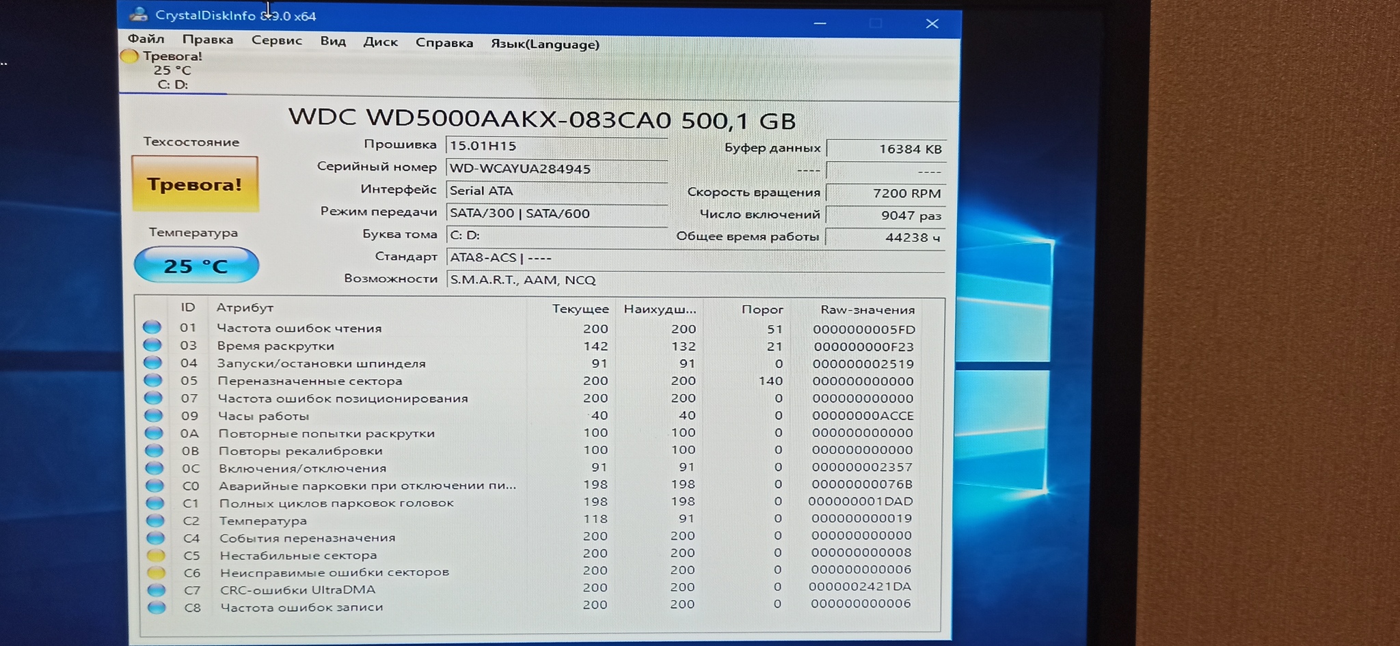Screen dimensions: 1400x646
Task: Click the transfer mode field SATA/300 | SATA/600
Action: click(x=556, y=213)
